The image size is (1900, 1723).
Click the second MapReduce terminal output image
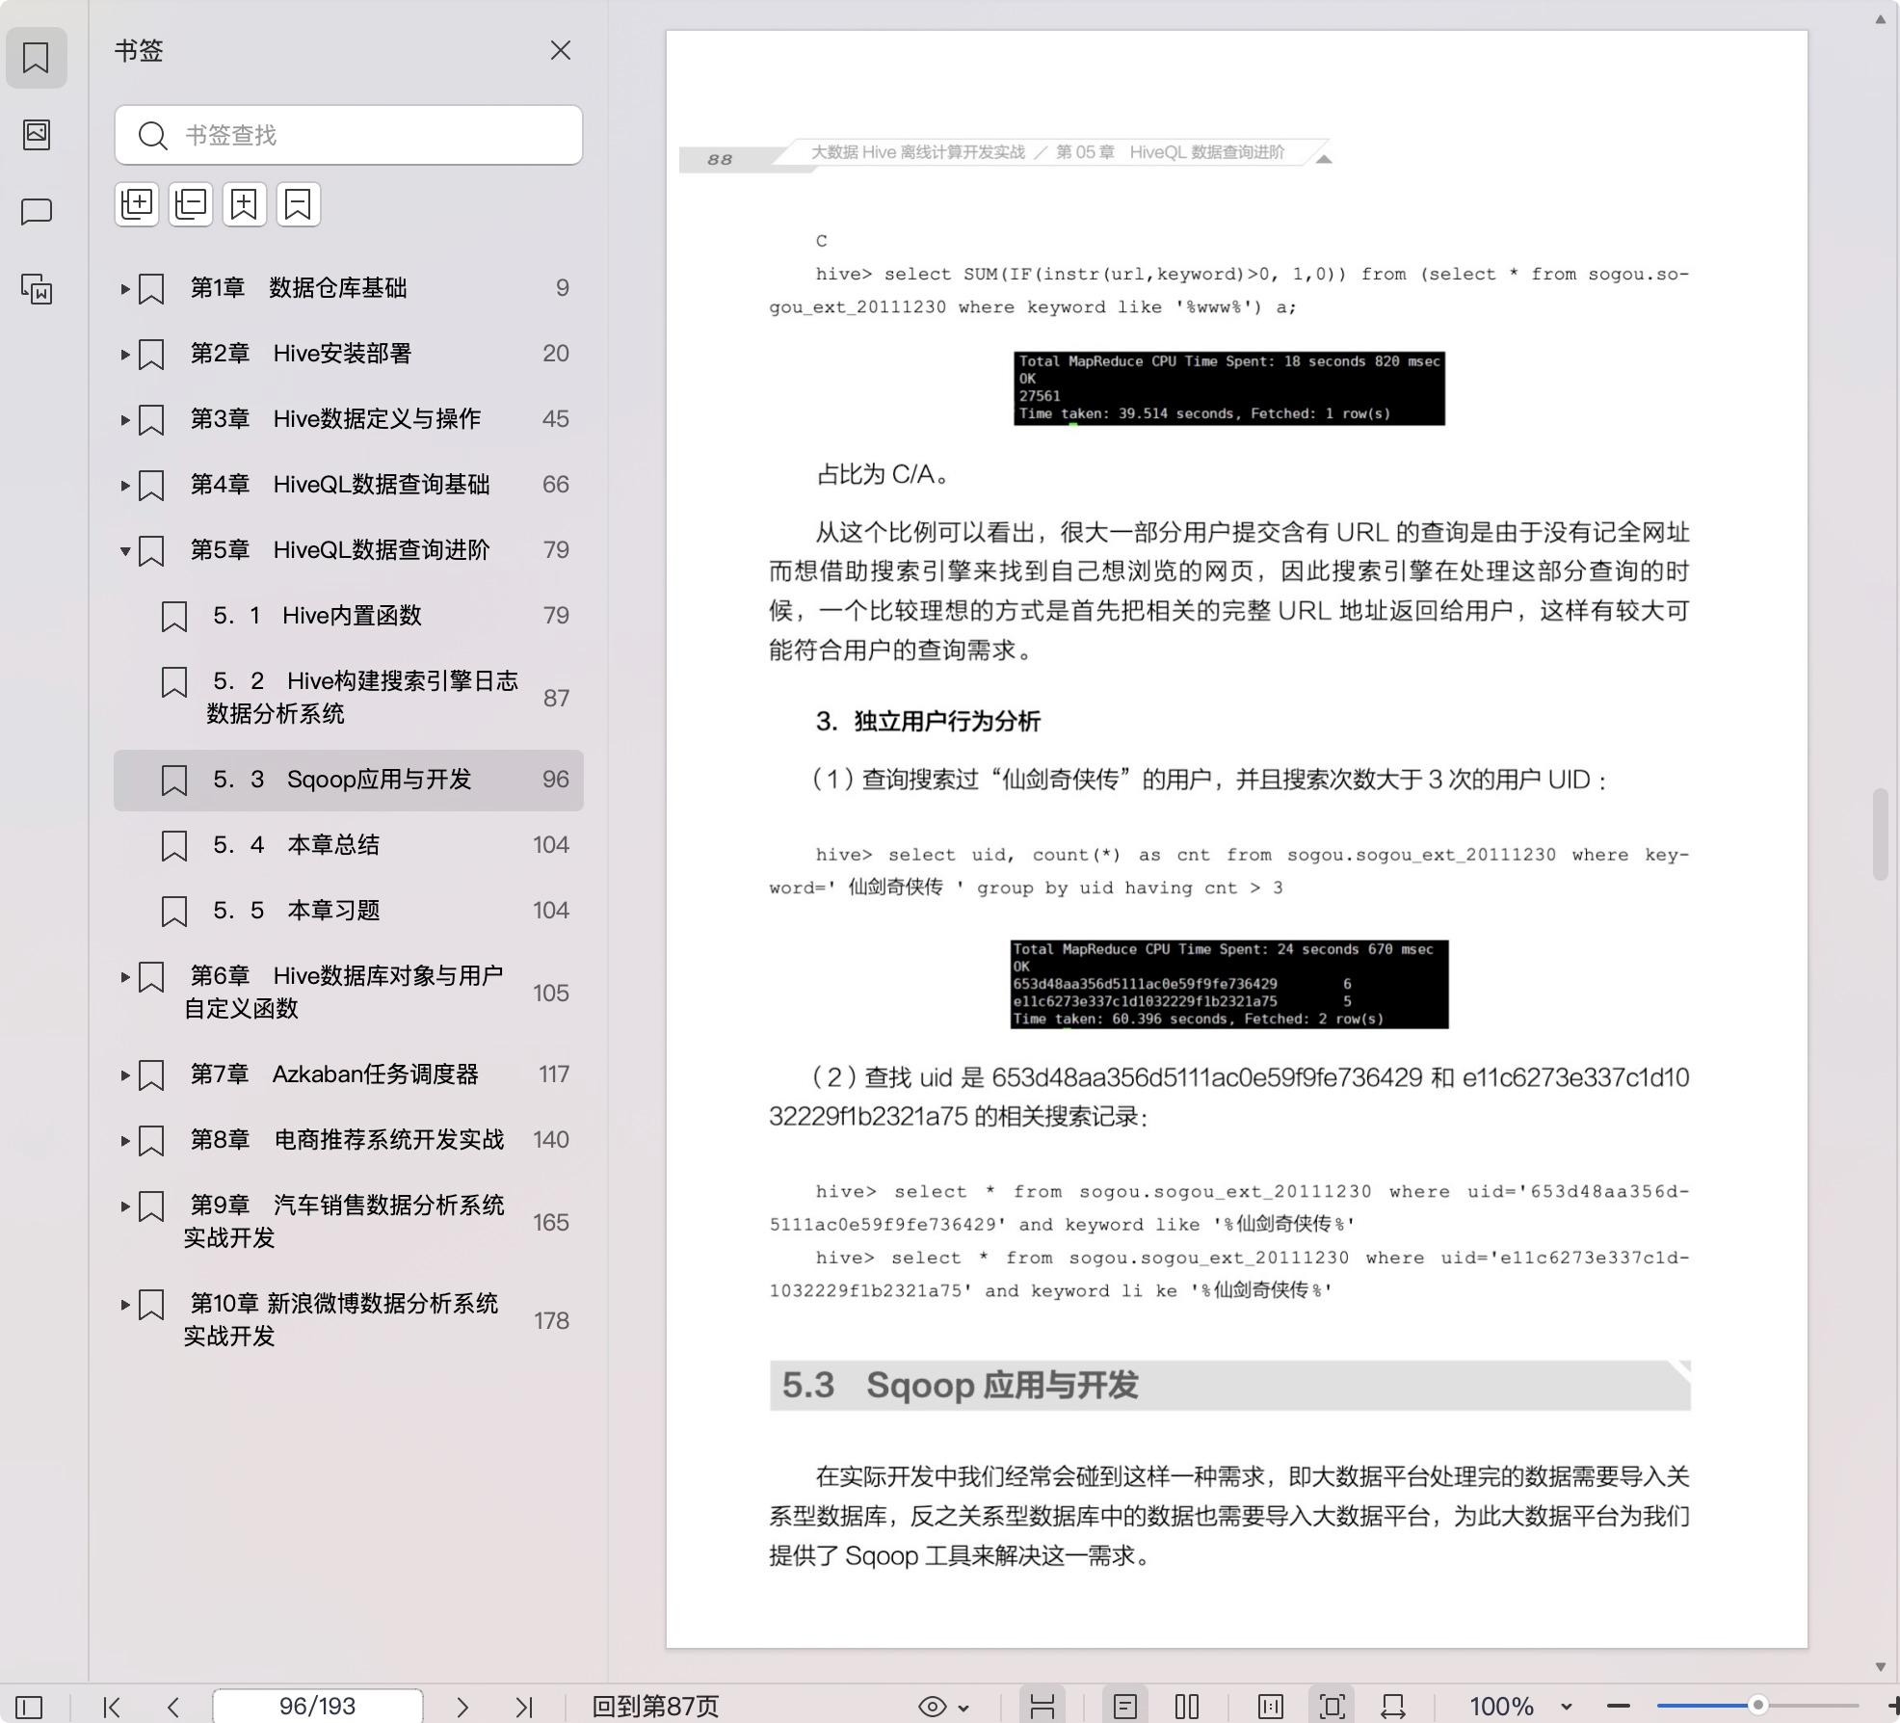[1229, 984]
